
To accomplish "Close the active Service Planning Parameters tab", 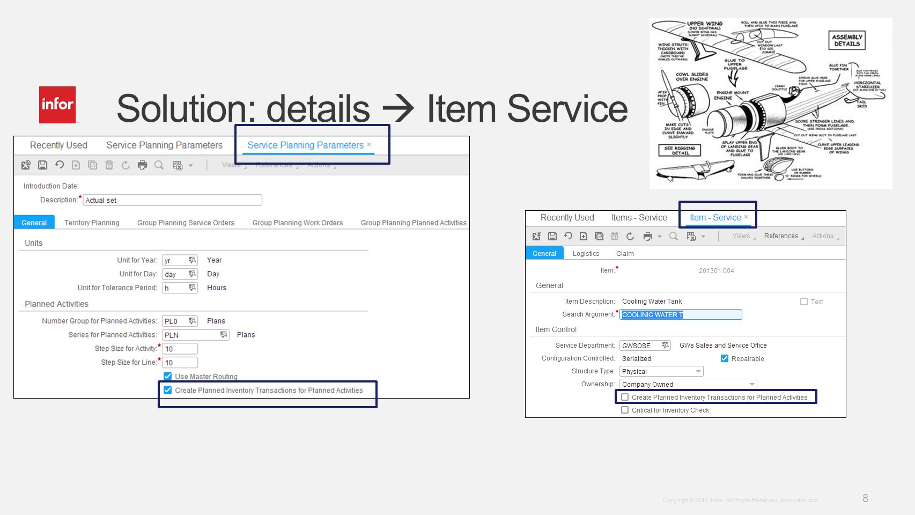I will (x=369, y=144).
